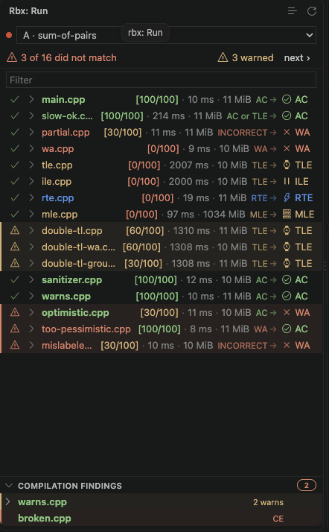
Task: Focus the Filter input field
Action: pos(162,80)
